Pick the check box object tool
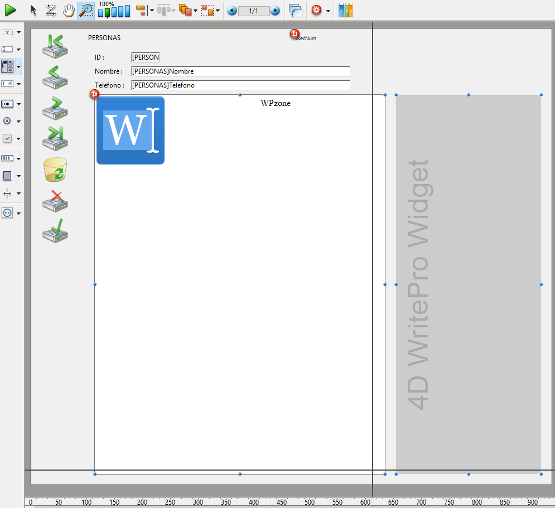This screenshot has height=508, width=555. coord(7,138)
